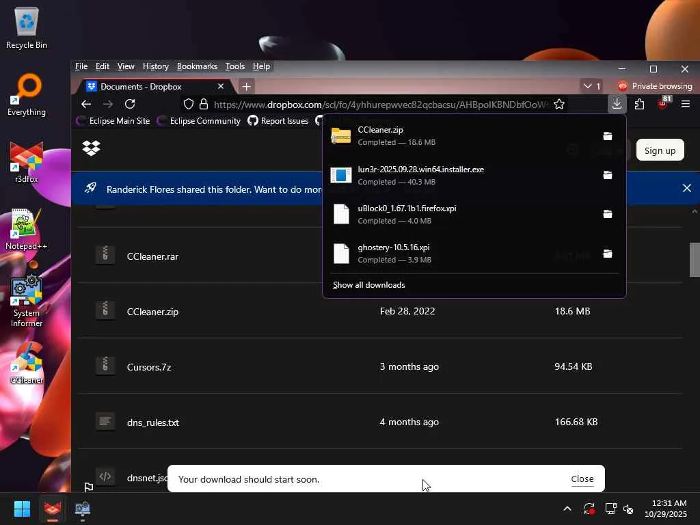Viewport: 700px width, 525px height.
Task: Open the browser hamburger menu
Action: point(686,104)
